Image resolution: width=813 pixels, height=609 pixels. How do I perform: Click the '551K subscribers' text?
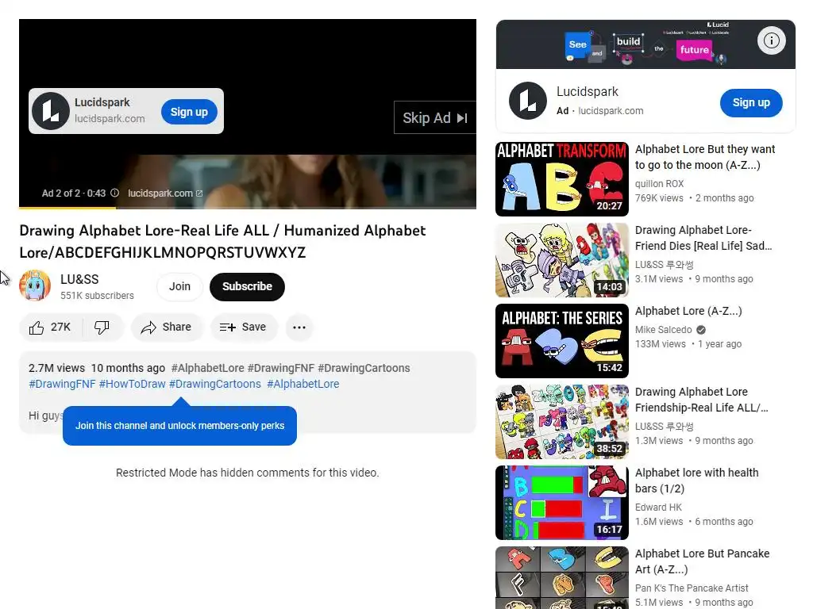tap(97, 296)
